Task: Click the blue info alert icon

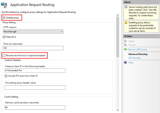Action: (x=125, y=7)
